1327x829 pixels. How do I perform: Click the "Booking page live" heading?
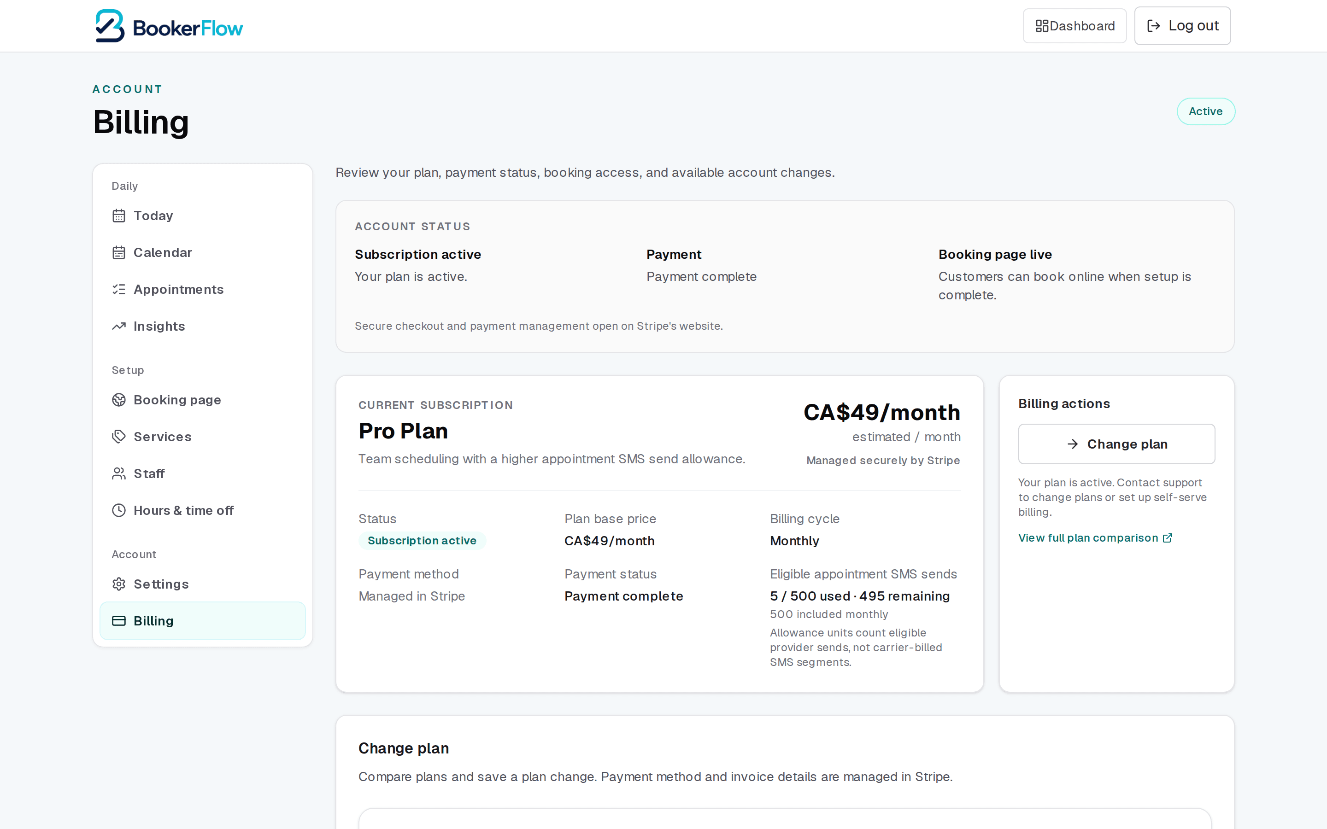(x=995, y=254)
